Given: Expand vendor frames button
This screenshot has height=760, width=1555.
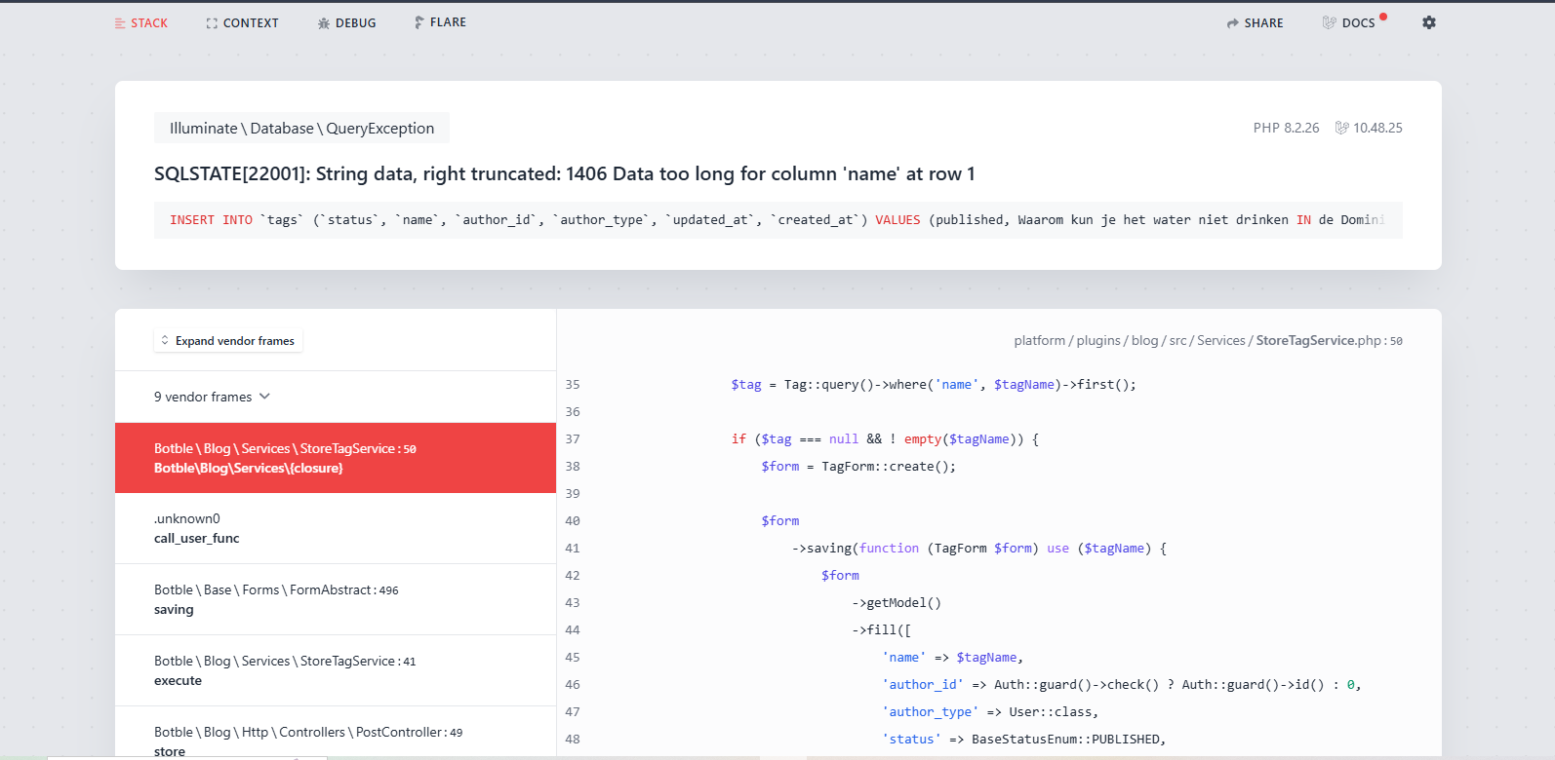Looking at the screenshot, I should point(228,341).
